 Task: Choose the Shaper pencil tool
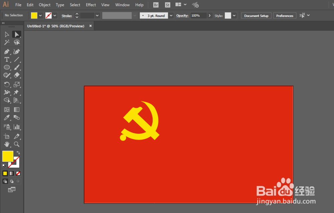point(7,75)
